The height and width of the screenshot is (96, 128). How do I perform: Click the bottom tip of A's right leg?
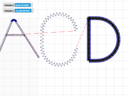point(39,57)
